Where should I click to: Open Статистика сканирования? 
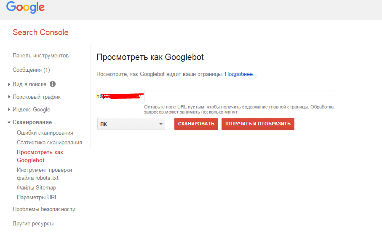pyautogui.click(x=49, y=142)
